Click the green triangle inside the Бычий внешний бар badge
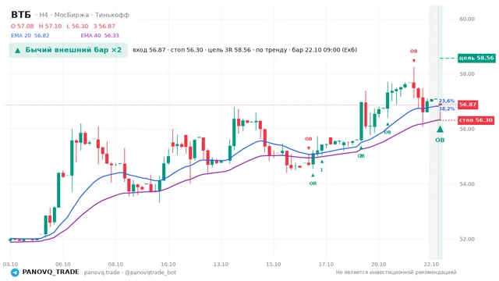This screenshot has width=499, height=281. pos(18,50)
